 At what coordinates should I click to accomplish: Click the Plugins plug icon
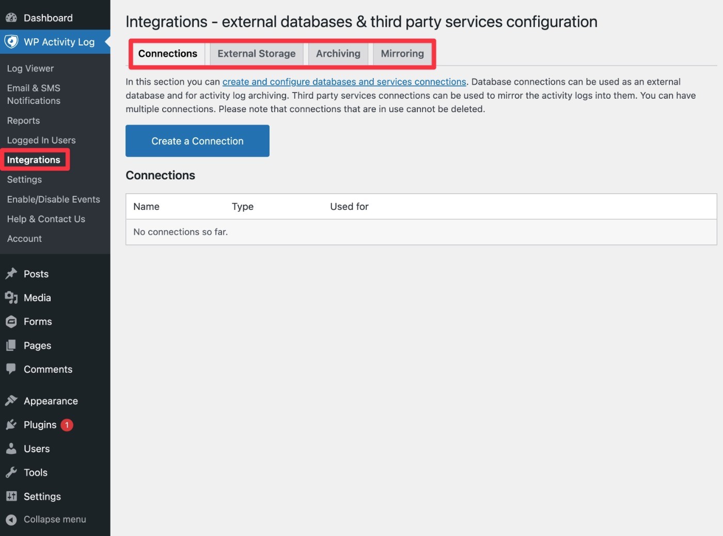(x=11, y=425)
